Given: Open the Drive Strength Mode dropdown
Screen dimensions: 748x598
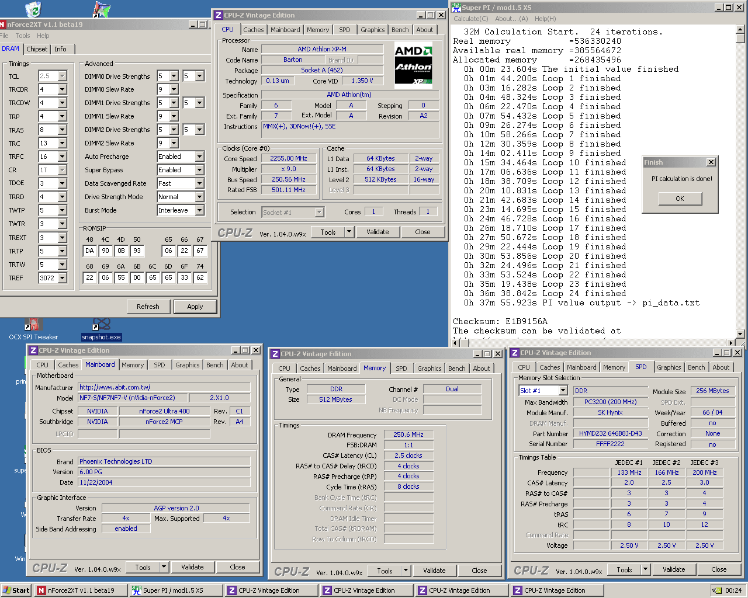Looking at the screenshot, I should [199, 197].
